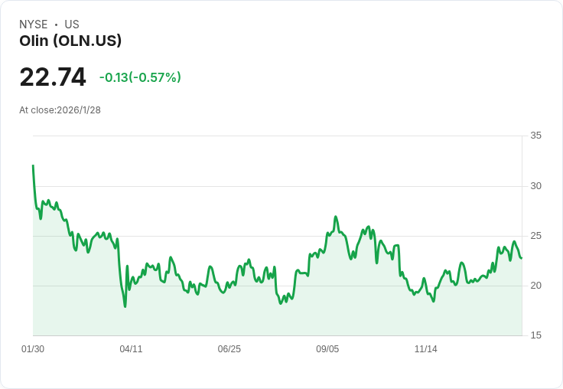This screenshot has height=389, width=563.
Task: Click the 15 price axis label
Action: tap(535, 335)
